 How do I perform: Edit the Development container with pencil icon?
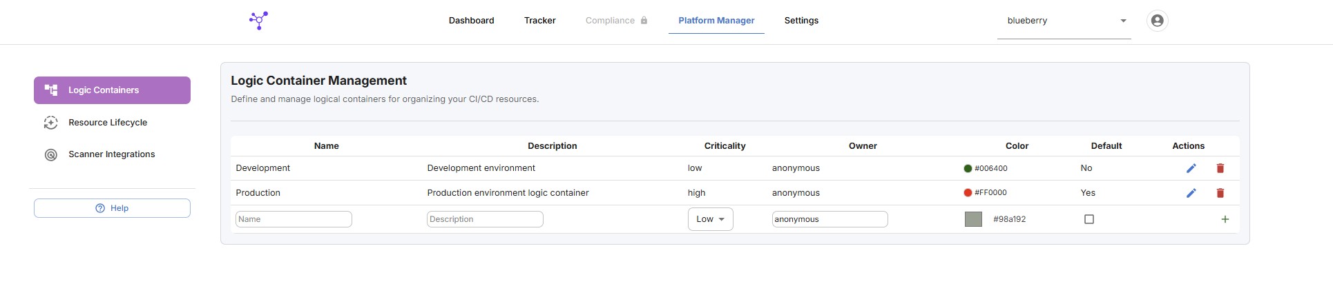pyautogui.click(x=1191, y=168)
